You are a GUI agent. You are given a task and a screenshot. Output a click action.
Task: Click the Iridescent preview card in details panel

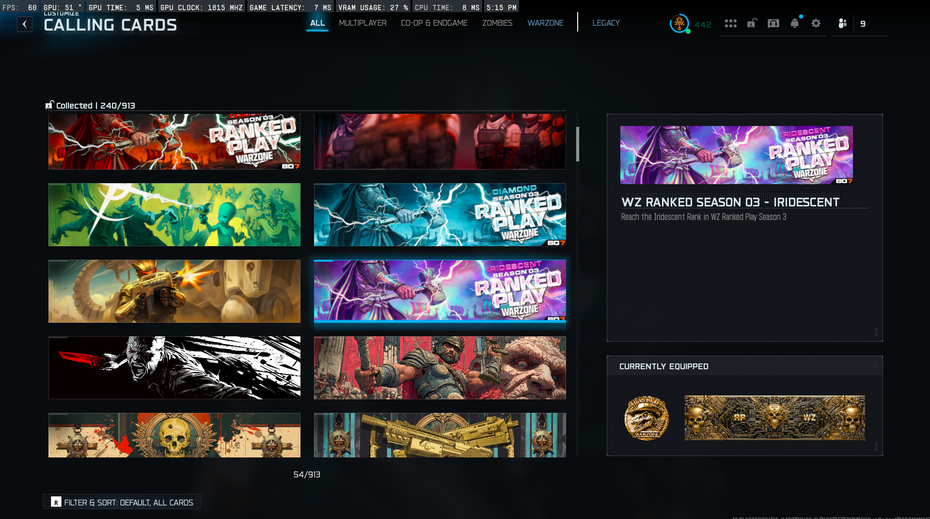coord(737,155)
